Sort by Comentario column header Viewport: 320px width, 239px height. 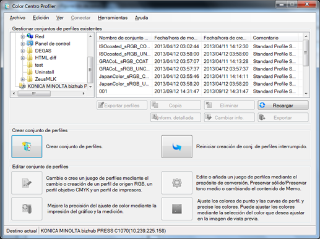274,38
